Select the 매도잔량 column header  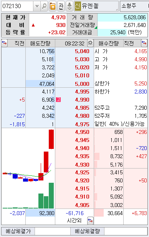(x=40, y=43)
